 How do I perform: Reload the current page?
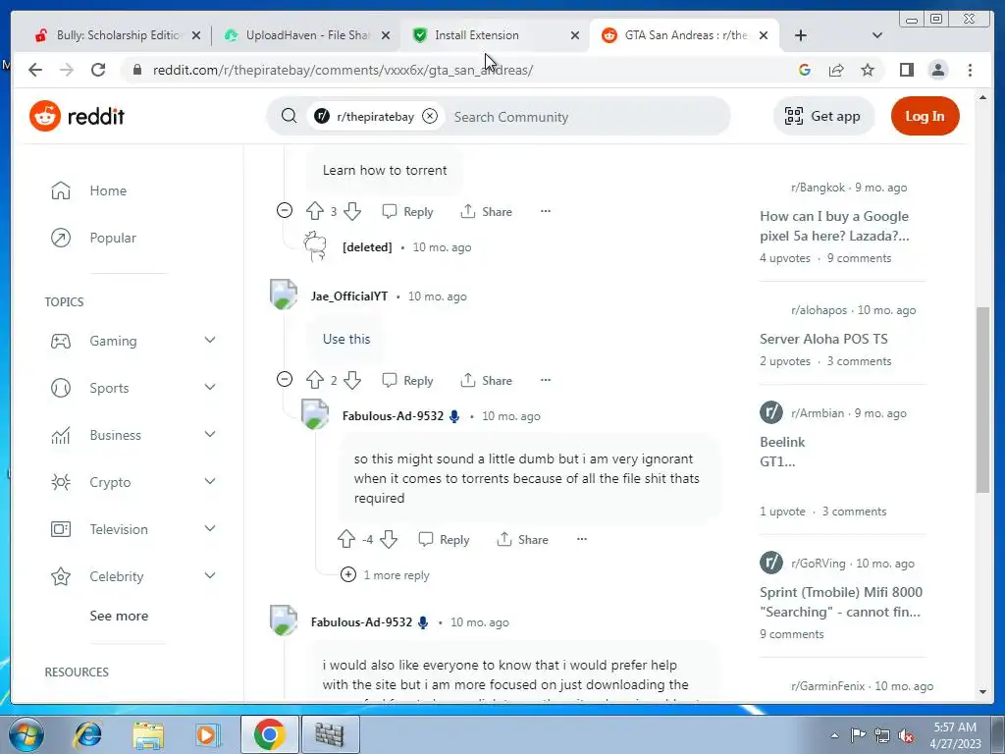point(98,70)
